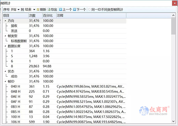Click the 刷新 refresh icon
178x126 pixels.
click(x=38, y=9)
